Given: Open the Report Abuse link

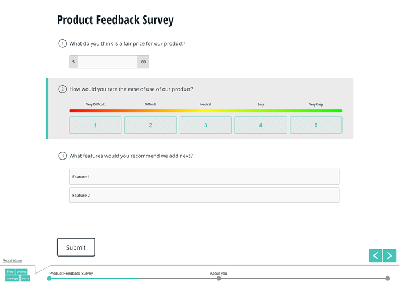Looking at the screenshot, I should 13,260.
